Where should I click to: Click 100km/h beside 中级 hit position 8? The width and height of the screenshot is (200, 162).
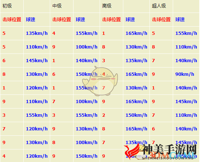click(87, 143)
